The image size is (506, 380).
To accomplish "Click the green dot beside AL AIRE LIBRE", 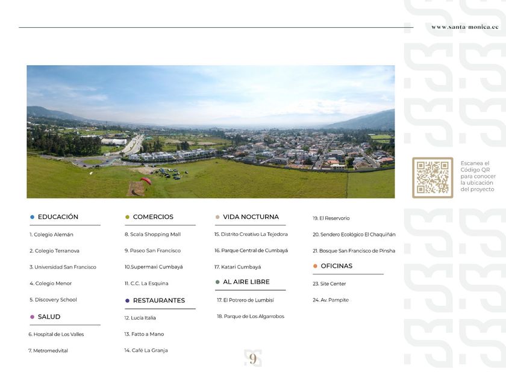I will 217,282.
